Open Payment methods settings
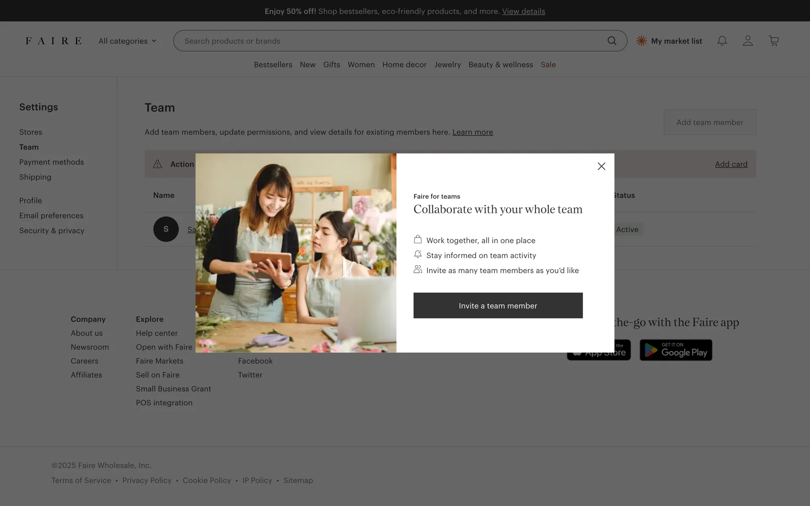810x506 pixels. [x=51, y=162]
